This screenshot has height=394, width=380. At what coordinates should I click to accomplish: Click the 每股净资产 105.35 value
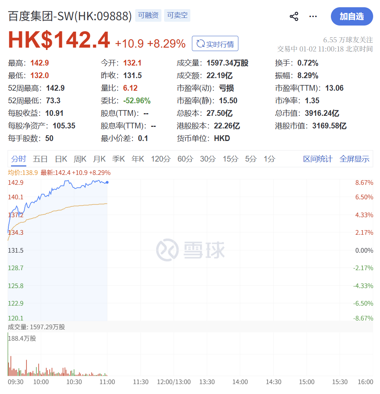click(64, 126)
